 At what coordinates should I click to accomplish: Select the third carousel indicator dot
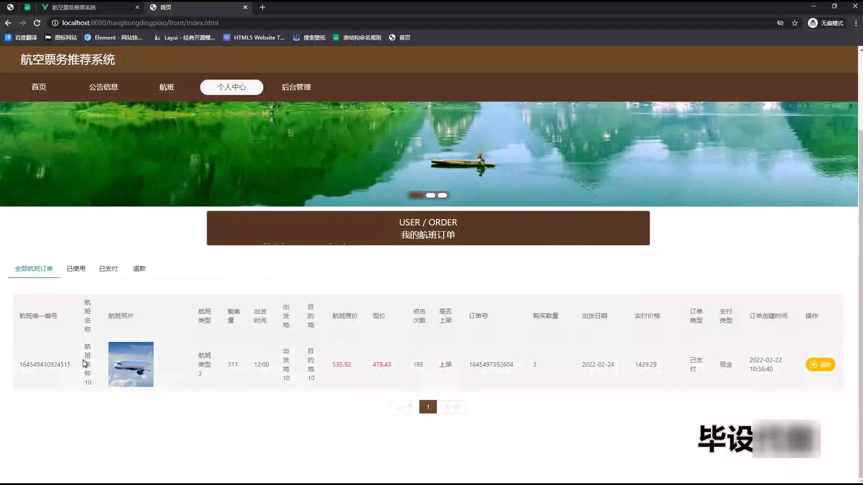[443, 195]
